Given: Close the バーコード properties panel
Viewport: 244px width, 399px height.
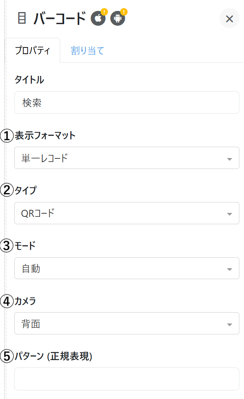Looking at the screenshot, I should click(229, 18).
